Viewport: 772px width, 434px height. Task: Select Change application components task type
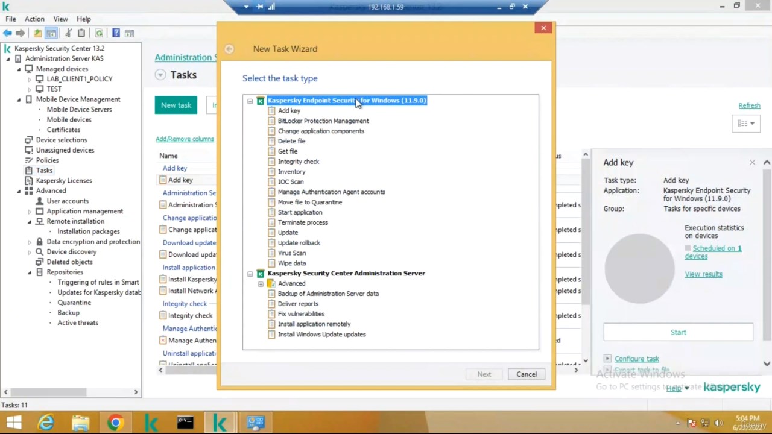321,131
